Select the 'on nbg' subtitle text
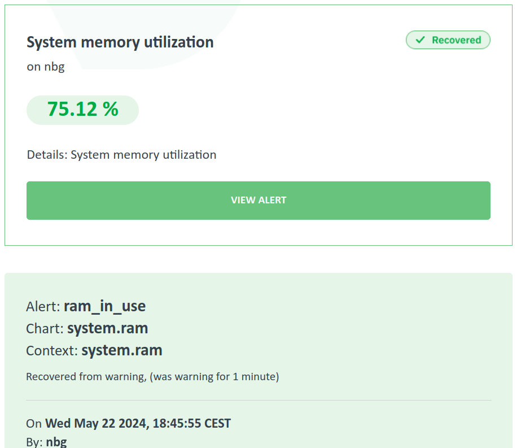The image size is (521, 448). [46, 67]
